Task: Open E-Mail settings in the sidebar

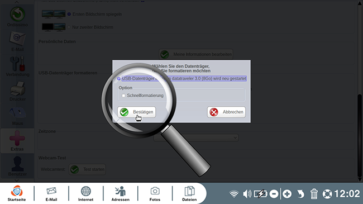Action: tap(17, 41)
